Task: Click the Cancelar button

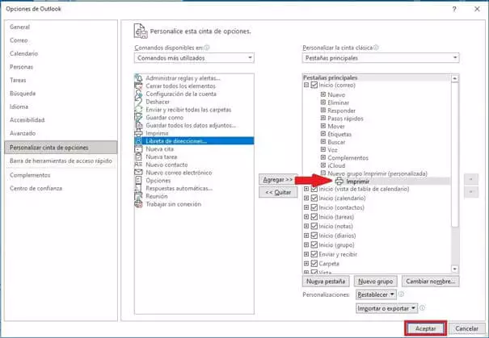Action: (466, 328)
